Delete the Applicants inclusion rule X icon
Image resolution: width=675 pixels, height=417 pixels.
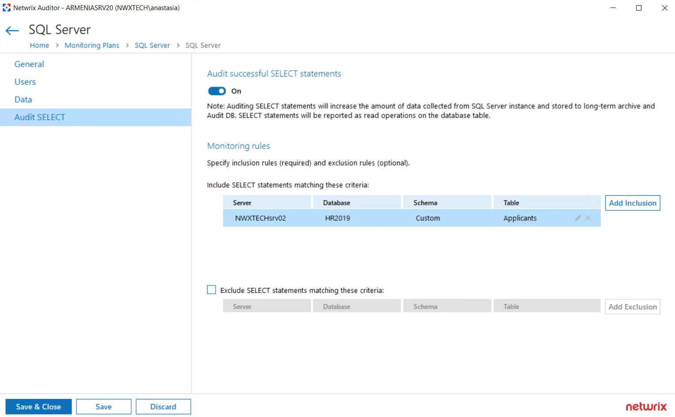588,218
